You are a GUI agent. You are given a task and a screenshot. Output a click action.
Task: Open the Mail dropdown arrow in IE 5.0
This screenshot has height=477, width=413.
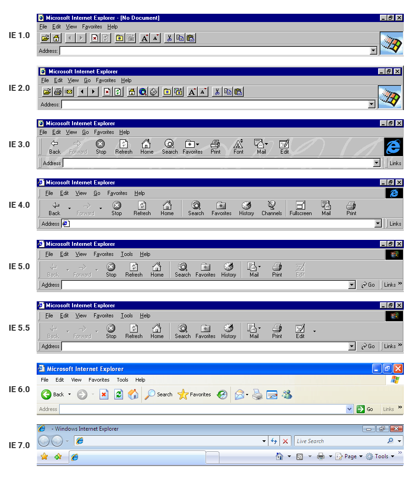(259, 267)
